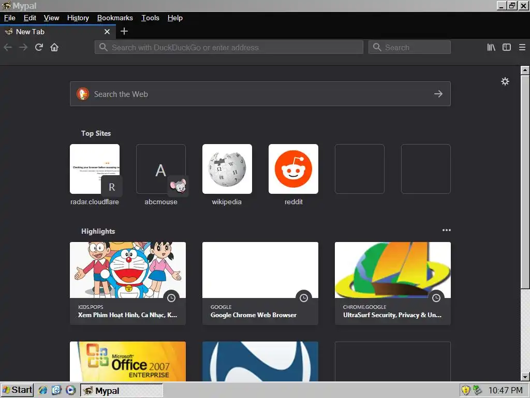Image resolution: width=530 pixels, height=398 pixels.
Task: Open the Edit menu
Action: [30, 18]
